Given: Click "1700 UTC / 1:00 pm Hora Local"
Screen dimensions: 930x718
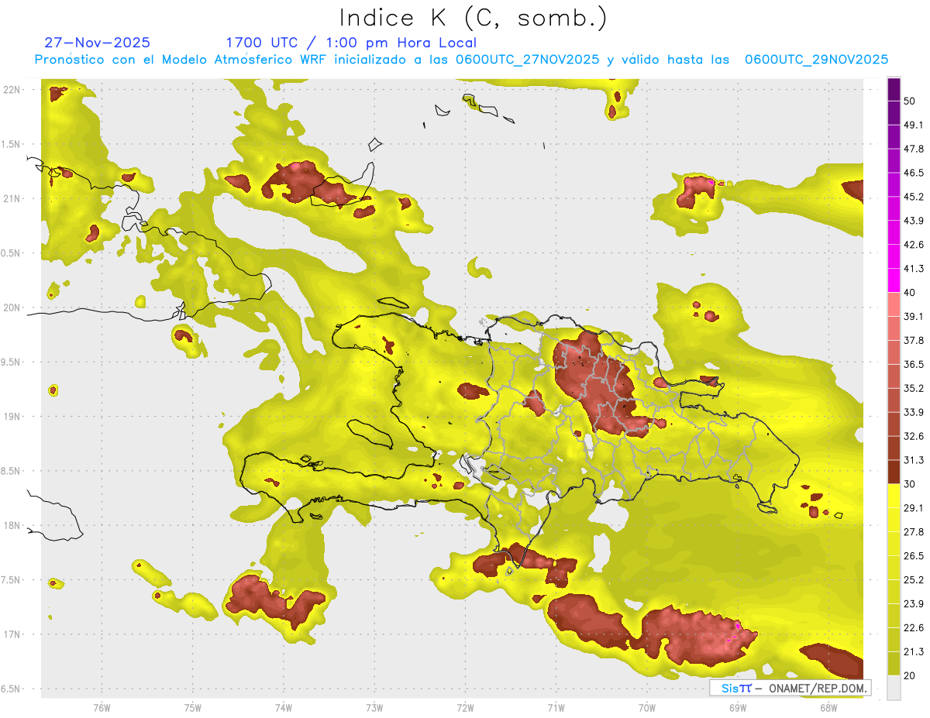Looking at the screenshot, I should pos(351,43).
